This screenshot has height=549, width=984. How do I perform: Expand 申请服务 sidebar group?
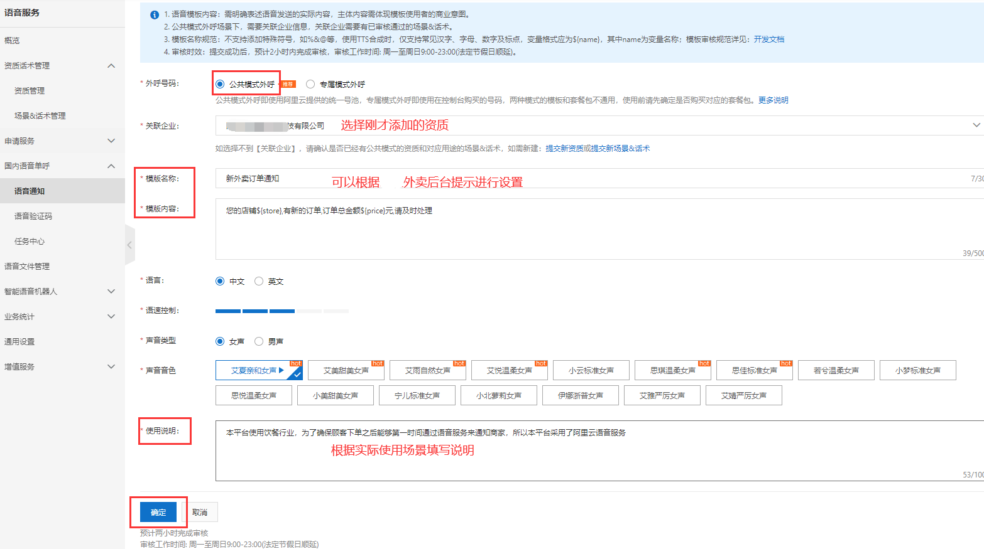(x=111, y=141)
